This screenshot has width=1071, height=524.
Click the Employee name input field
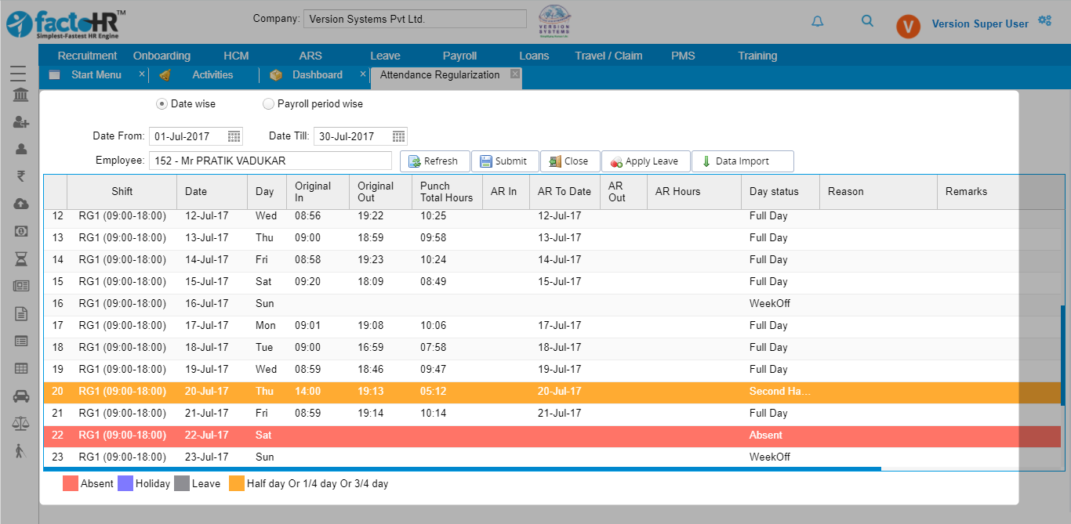tap(270, 161)
